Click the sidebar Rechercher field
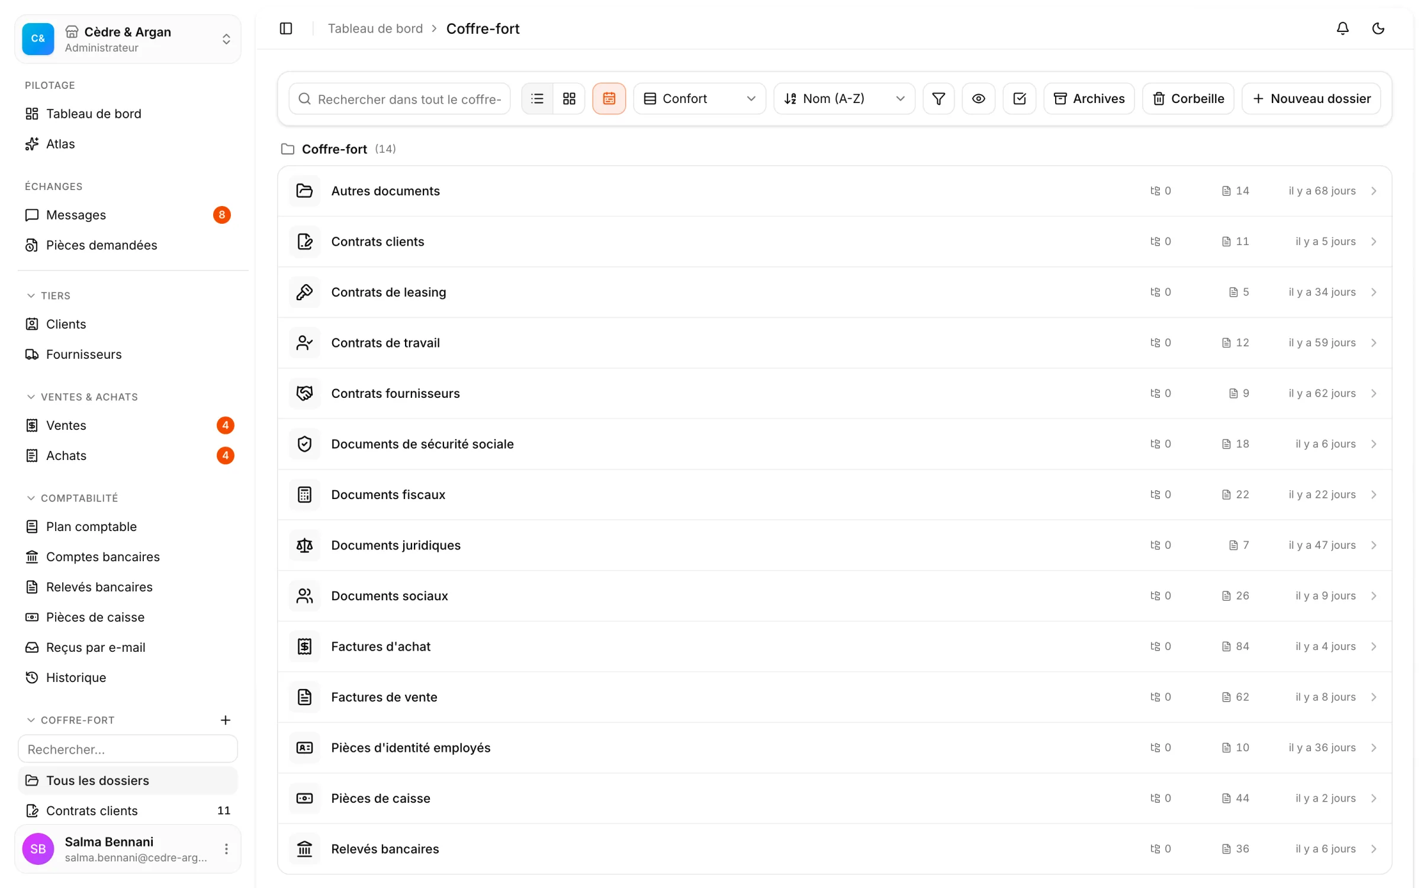The image size is (1421, 888). pyautogui.click(x=128, y=749)
